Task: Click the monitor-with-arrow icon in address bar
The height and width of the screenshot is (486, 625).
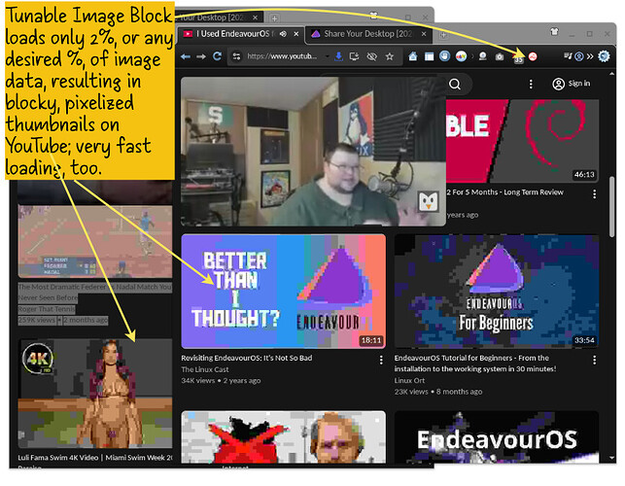Action: pos(354,56)
